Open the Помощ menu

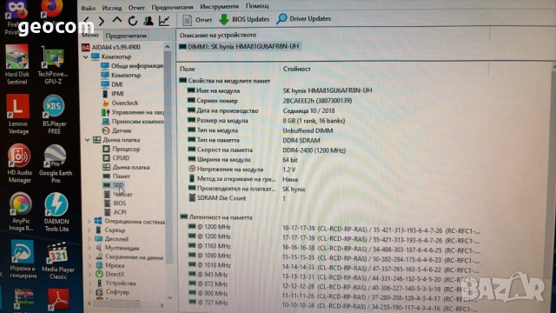(257, 6)
